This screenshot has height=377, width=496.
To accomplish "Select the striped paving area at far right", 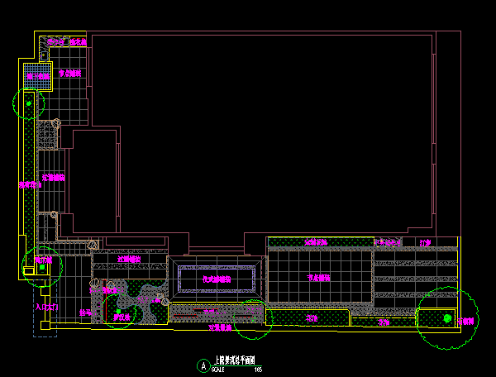I will click(413, 281).
